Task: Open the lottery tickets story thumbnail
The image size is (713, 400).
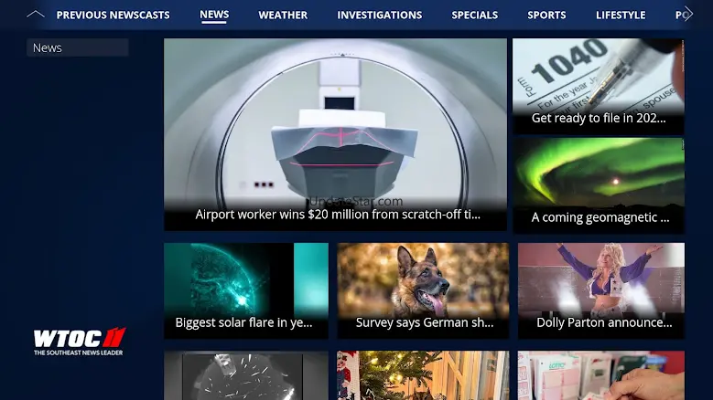Action: pyautogui.click(x=601, y=375)
